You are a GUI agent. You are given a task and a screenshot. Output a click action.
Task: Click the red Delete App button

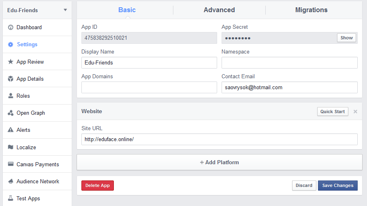coord(98,185)
